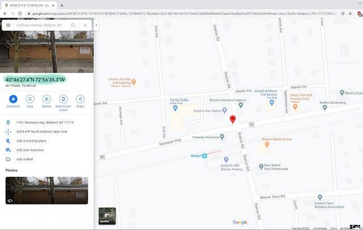Save this place to a list
Viewport: 363px width, 230px height.
tap(30, 100)
